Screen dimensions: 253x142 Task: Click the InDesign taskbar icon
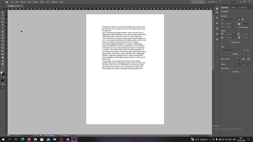point(74,139)
